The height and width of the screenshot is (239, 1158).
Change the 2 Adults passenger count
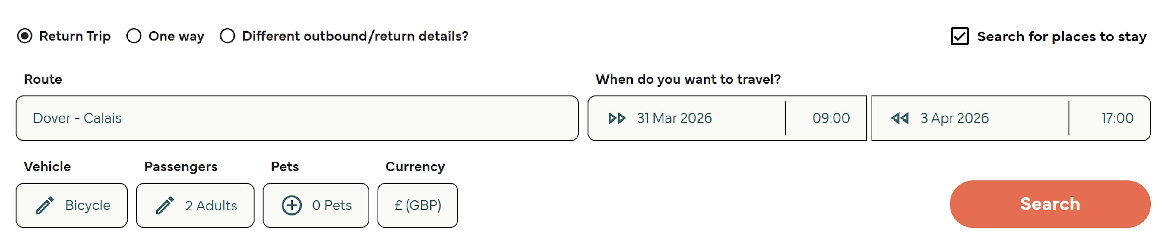pyautogui.click(x=211, y=205)
